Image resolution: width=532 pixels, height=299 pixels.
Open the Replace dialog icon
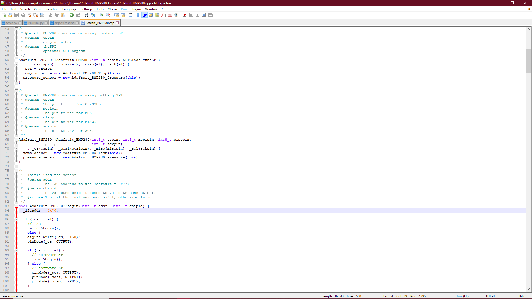[93, 15]
